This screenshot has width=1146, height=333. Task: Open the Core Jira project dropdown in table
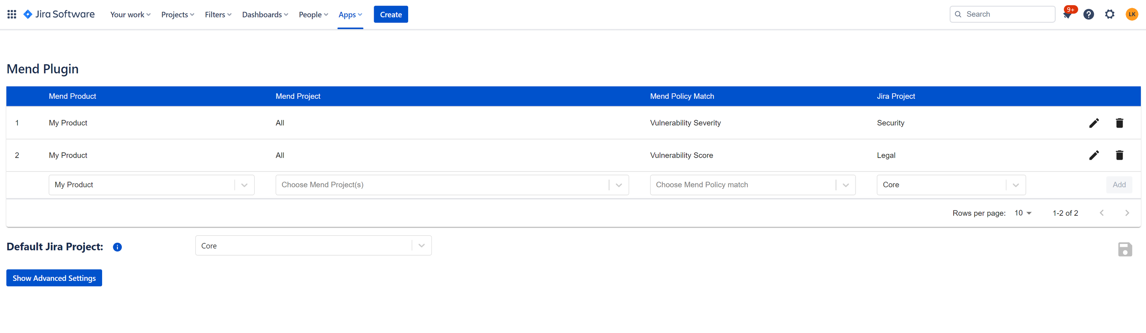pos(951,185)
